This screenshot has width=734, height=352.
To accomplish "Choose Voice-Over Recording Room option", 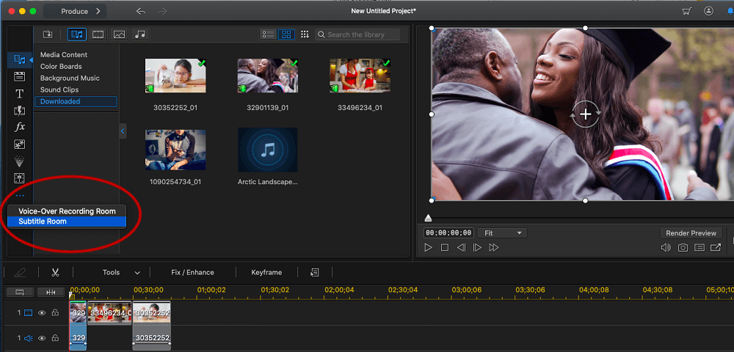I will click(x=67, y=211).
